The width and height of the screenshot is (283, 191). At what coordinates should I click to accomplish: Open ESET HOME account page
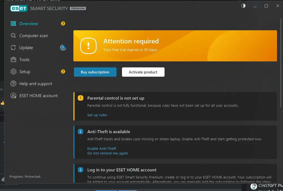(38, 96)
